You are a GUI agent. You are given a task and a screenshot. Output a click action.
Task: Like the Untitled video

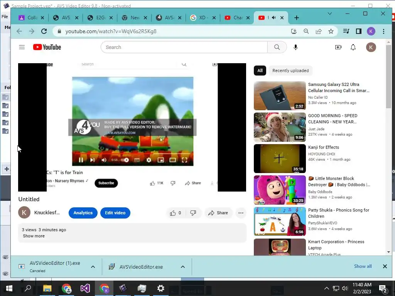[176, 213]
